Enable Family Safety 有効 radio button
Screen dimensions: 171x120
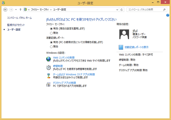tap(51, 29)
